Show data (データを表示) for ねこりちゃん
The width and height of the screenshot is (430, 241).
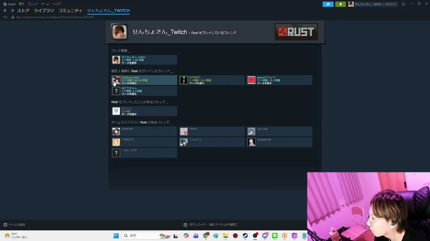point(129,94)
